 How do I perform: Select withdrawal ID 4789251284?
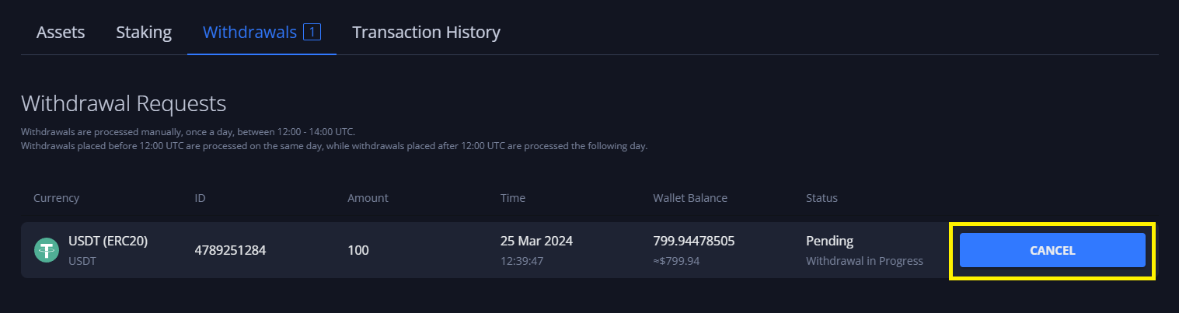click(230, 250)
